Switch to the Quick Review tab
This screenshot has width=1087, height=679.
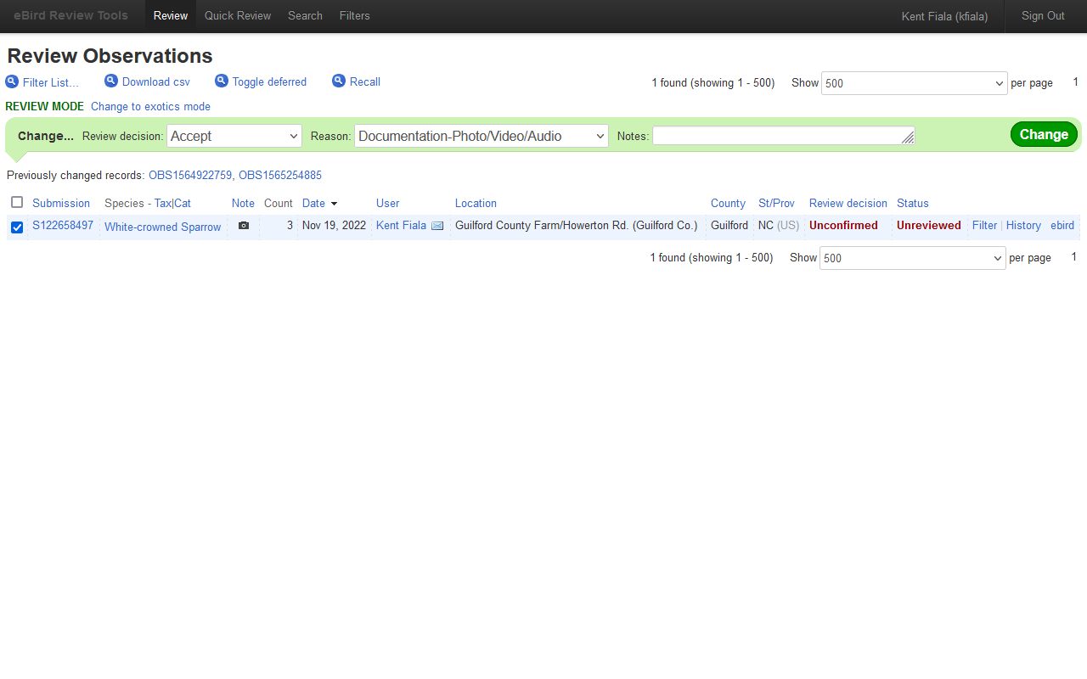[x=238, y=16]
